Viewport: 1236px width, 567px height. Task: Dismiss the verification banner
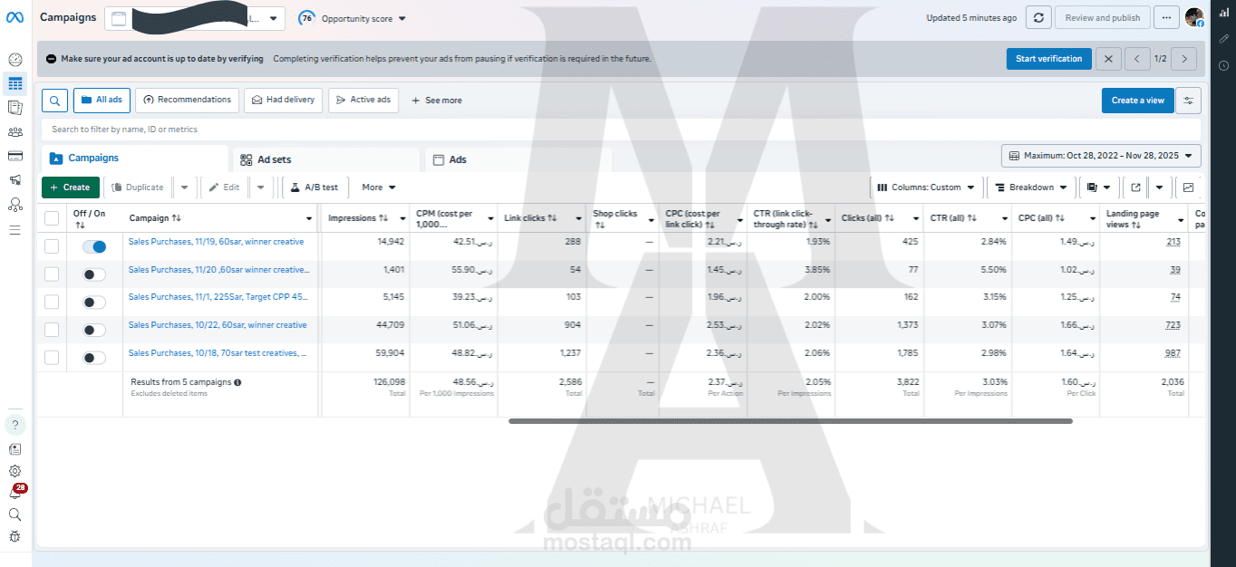pyautogui.click(x=1108, y=59)
